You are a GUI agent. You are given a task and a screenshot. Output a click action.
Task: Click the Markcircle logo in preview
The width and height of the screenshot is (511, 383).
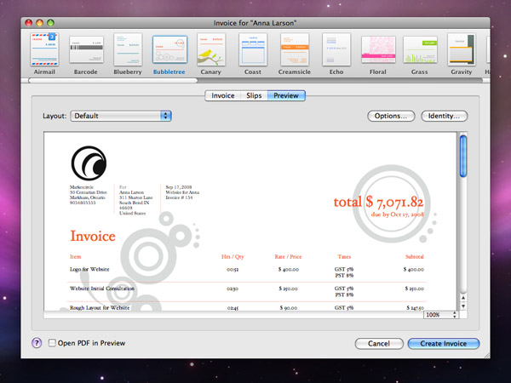point(89,163)
